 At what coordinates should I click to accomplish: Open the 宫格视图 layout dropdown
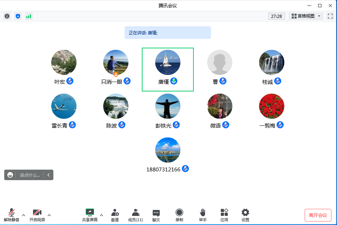point(306,16)
